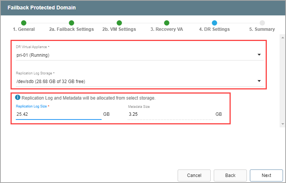Go to the '1. General' step label
This screenshot has width=286, height=183.
[24, 29]
